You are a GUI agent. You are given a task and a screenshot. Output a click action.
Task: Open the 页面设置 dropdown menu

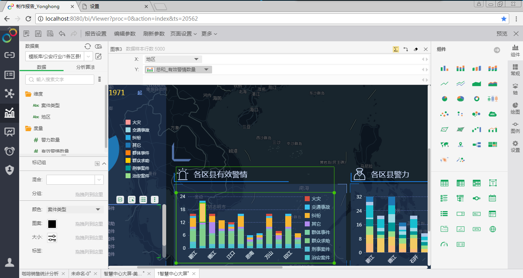pyautogui.click(x=183, y=34)
